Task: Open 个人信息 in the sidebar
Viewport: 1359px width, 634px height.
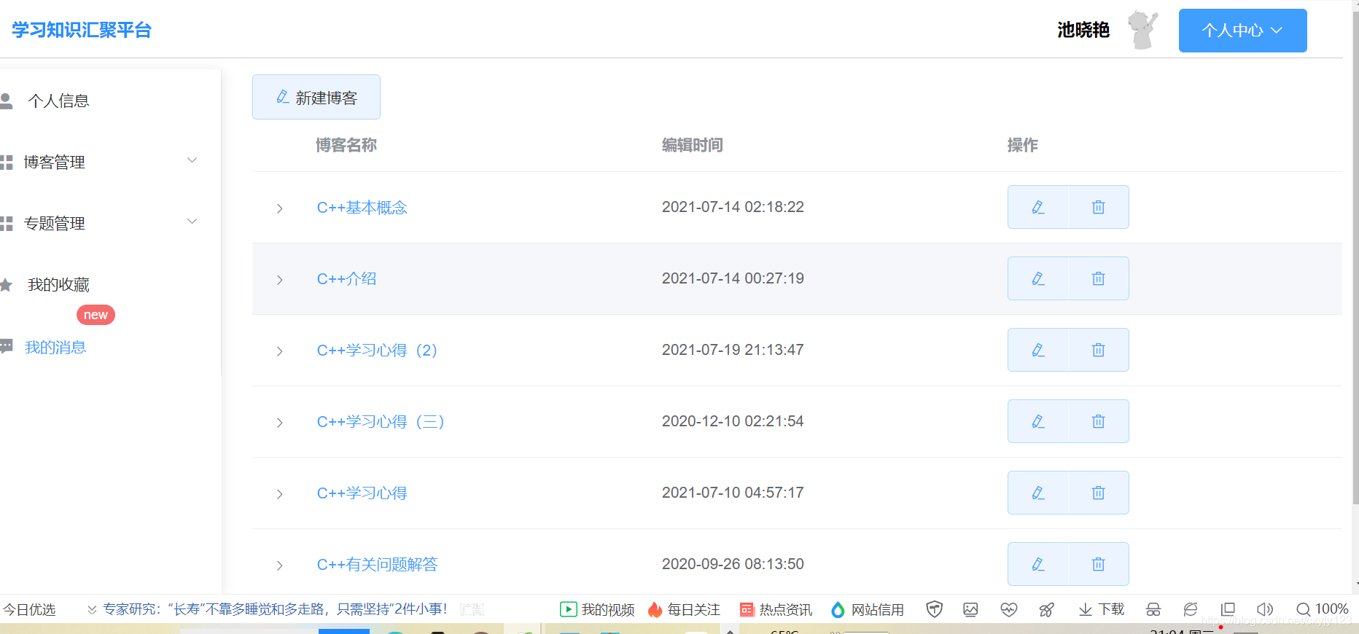Action: [x=58, y=101]
